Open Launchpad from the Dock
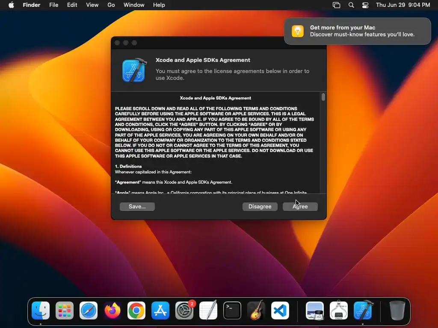The height and width of the screenshot is (328, 438). pyautogui.click(x=65, y=310)
